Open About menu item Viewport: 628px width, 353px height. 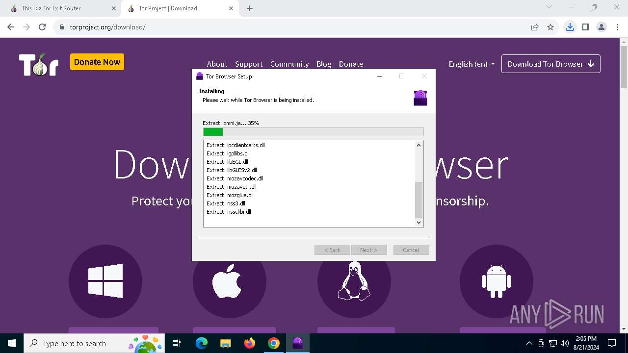click(x=217, y=64)
